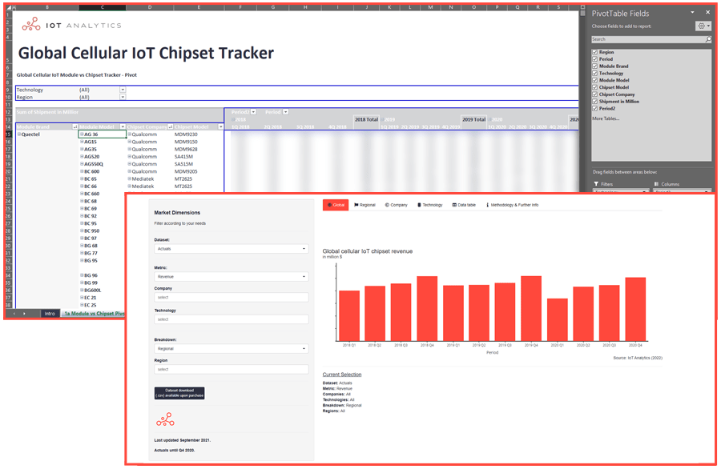Image resolution: width=721 pixels, height=469 pixels.
Task: Open the Chipset Company sort filter button
Action: point(170,126)
